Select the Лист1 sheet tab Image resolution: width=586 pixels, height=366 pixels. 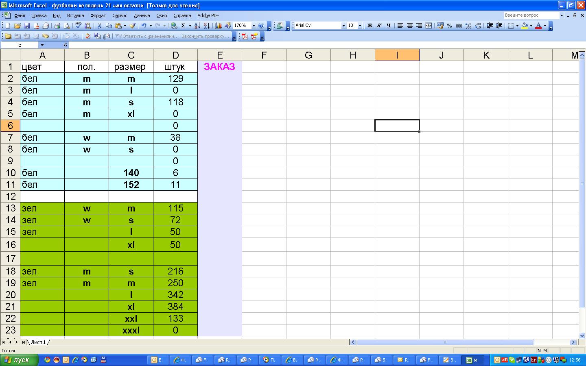[38, 342]
